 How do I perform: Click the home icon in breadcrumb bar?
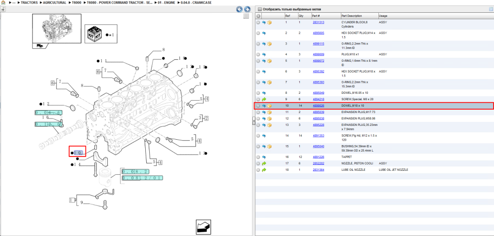[3, 2]
